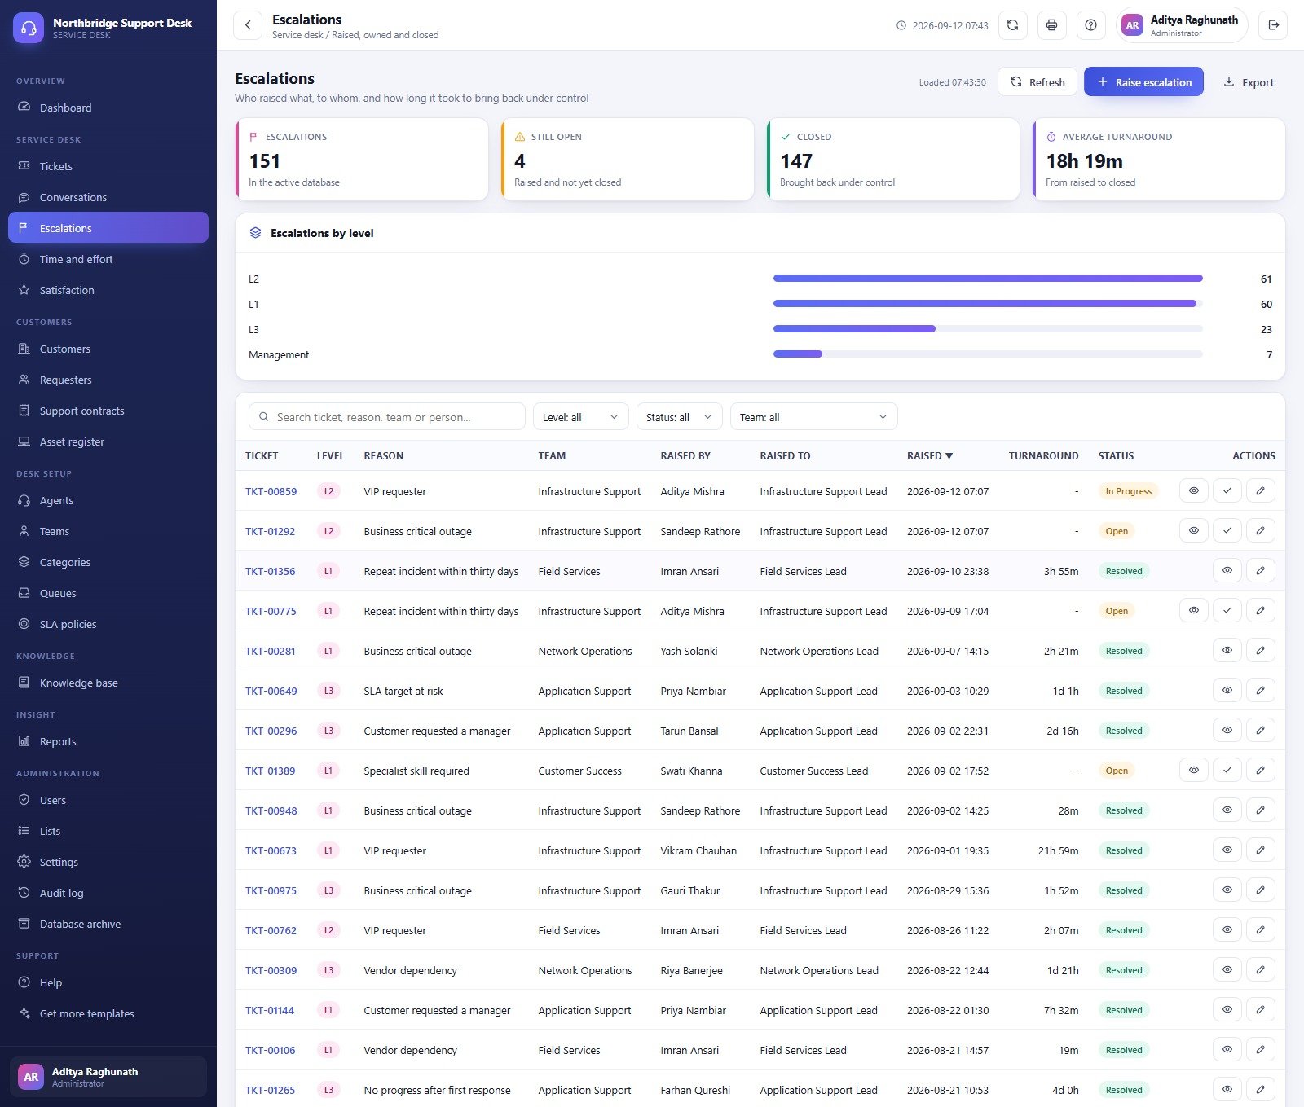The image size is (1304, 1107).
Task: Open ticket link TKT-01292
Action: pos(270,531)
